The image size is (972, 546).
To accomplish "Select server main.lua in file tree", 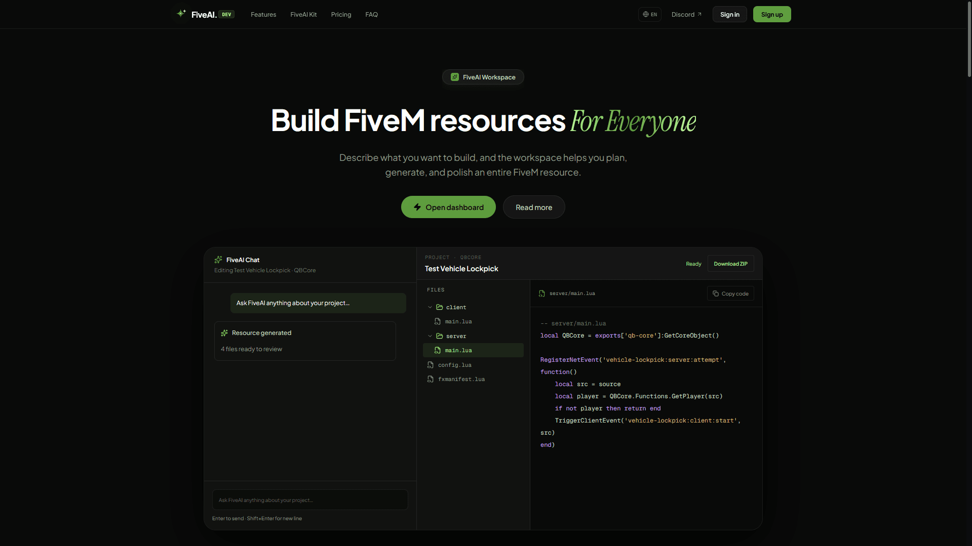I will click(x=473, y=350).
